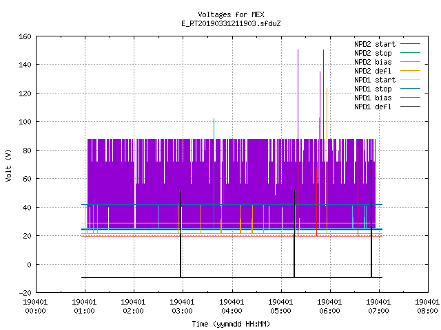This screenshot has height=330, width=441.
Task: Click the 'Volt (V)' y-axis label
Action: point(8,165)
